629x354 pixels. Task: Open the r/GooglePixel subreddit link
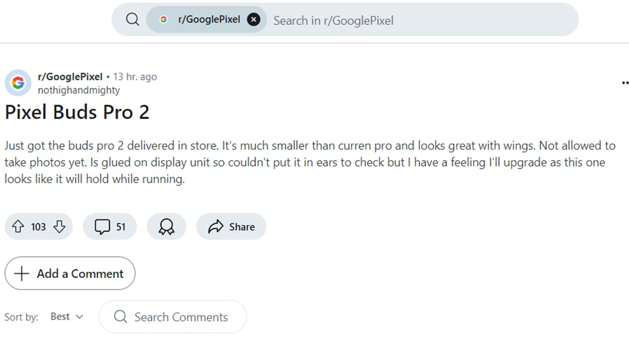70,77
